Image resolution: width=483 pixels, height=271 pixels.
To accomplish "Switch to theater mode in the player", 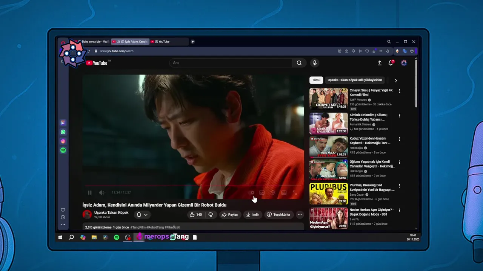I will 284,193.
